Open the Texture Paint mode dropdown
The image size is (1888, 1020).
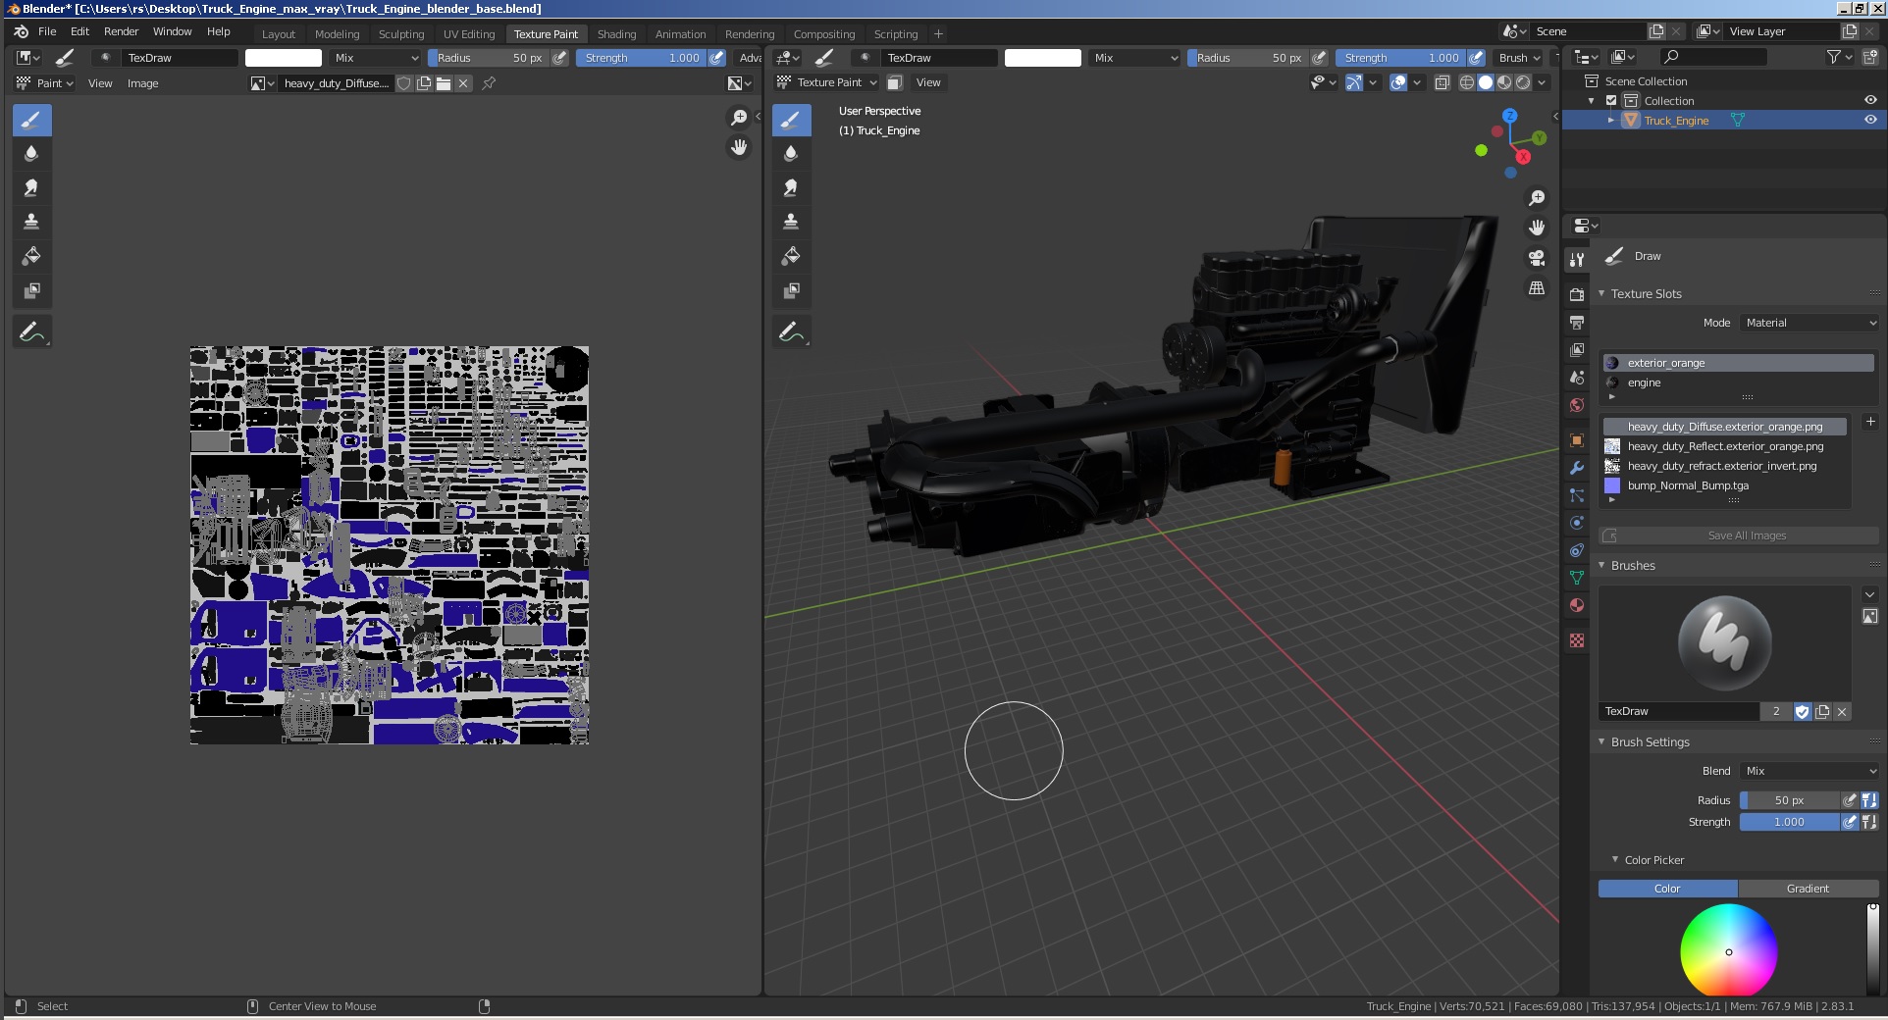(826, 82)
